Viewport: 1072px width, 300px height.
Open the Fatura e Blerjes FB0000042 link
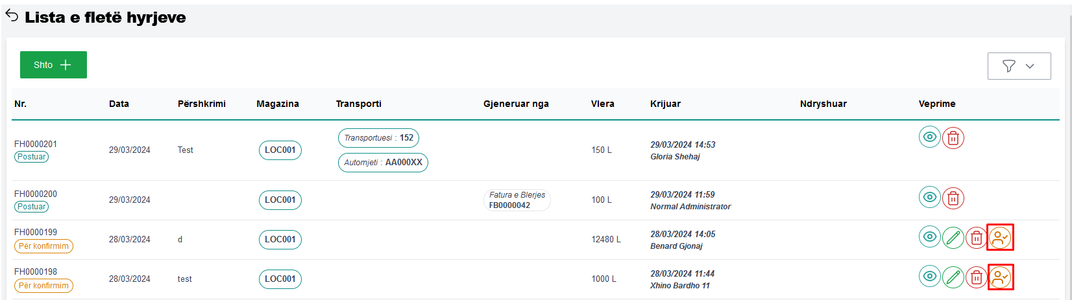517,200
